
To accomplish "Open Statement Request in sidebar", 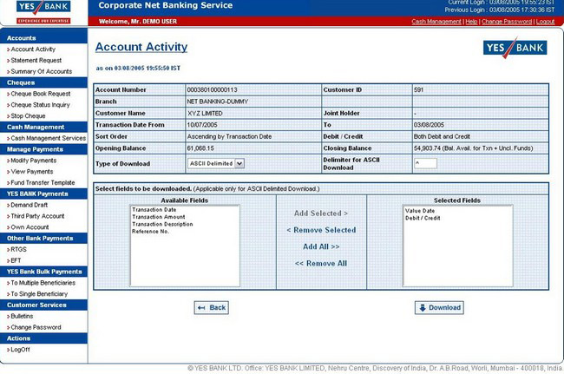I will [x=36, y=61].
